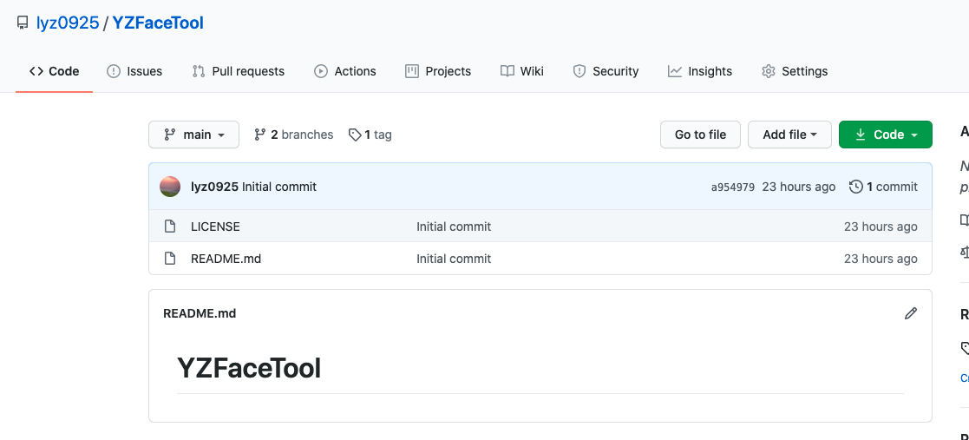Expand the main branch dropdown

point(193,135)
